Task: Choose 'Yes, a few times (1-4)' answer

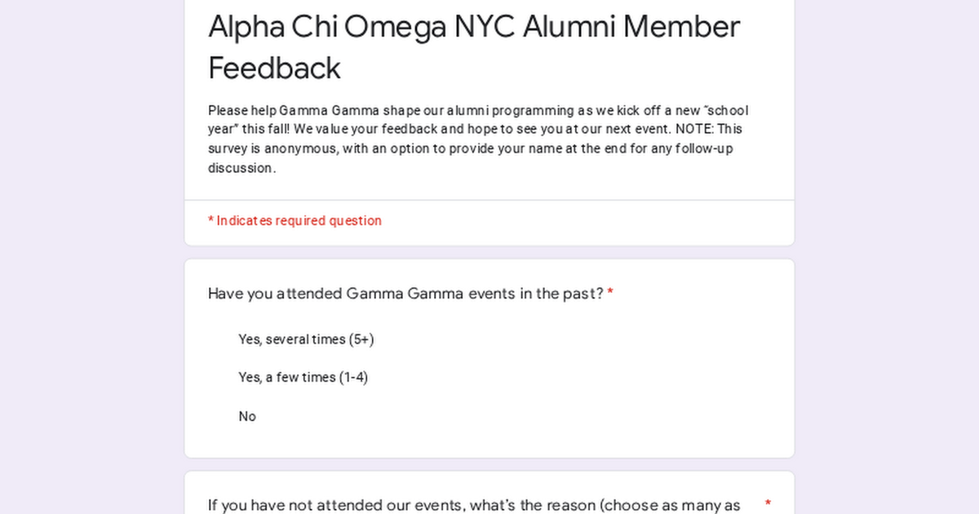Action: click(x=303, y=378)
